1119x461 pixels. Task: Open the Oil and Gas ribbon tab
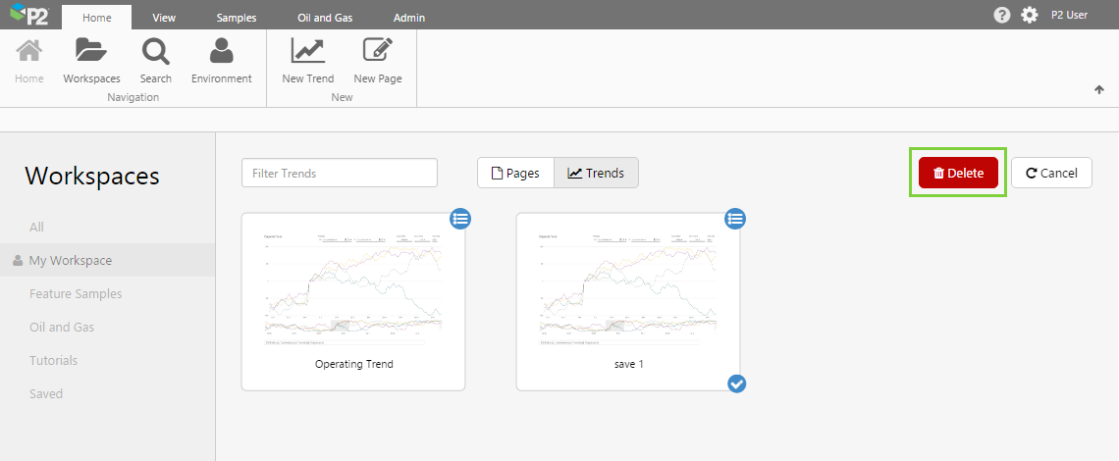(x=325, y=18)
